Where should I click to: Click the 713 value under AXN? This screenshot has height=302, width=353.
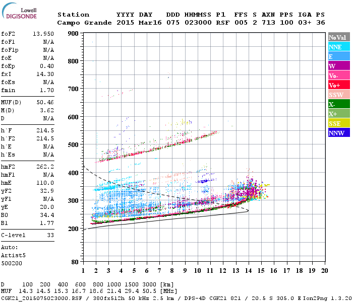(268, 23)
